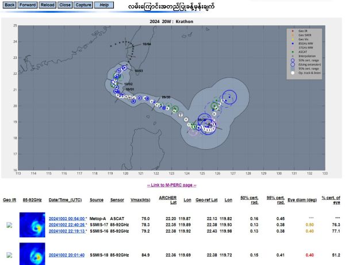Click the Back button

tap(9, 5)
